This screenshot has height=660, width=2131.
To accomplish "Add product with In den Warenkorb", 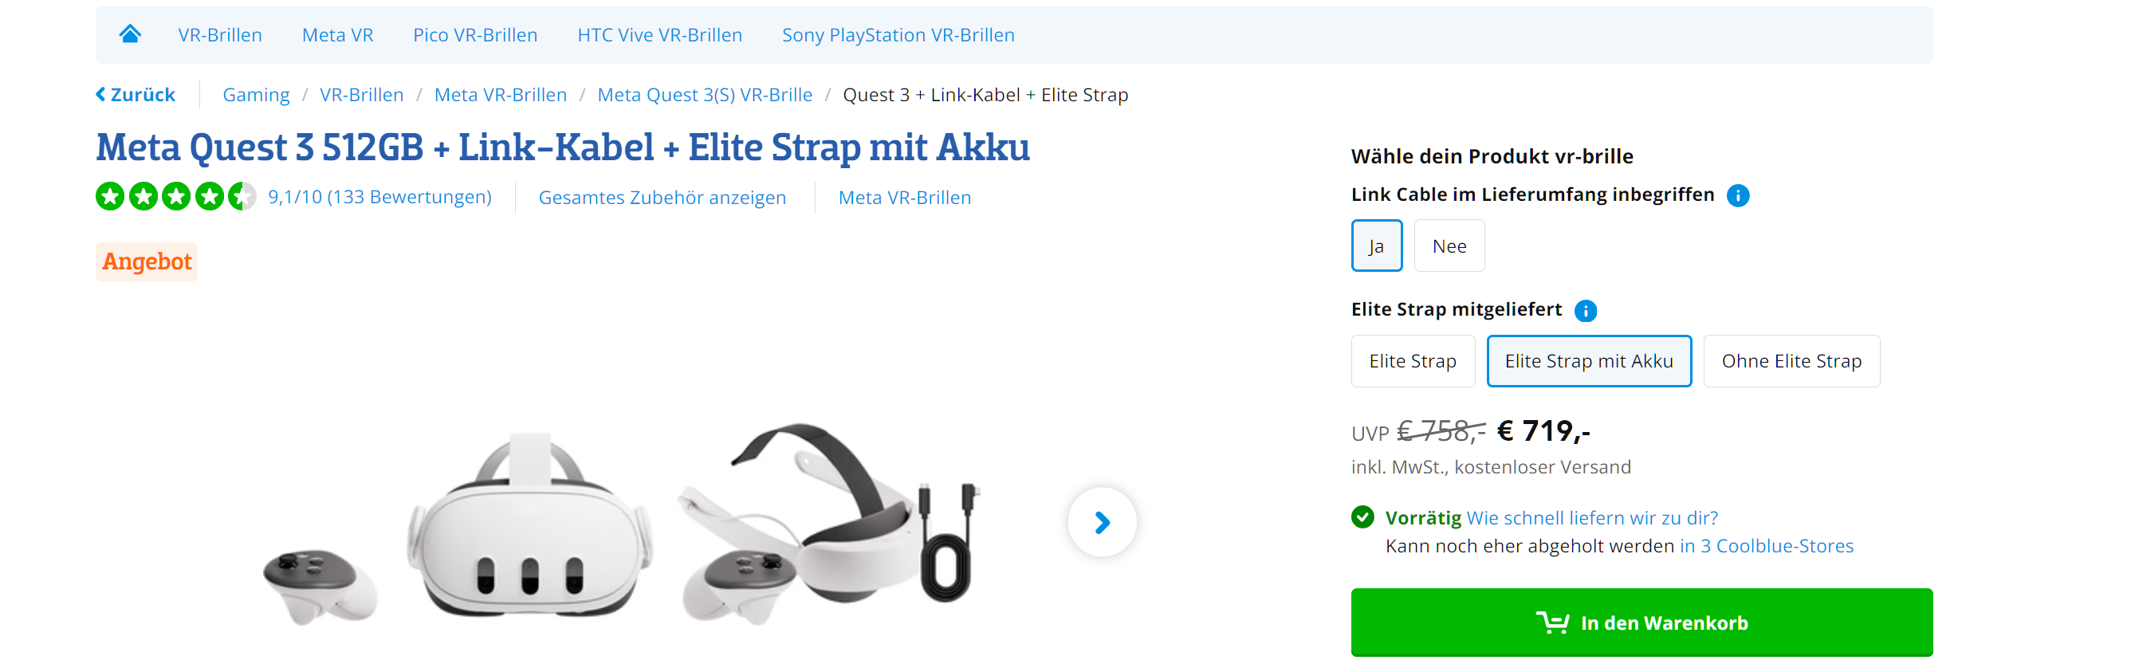I will (1642, 622).
